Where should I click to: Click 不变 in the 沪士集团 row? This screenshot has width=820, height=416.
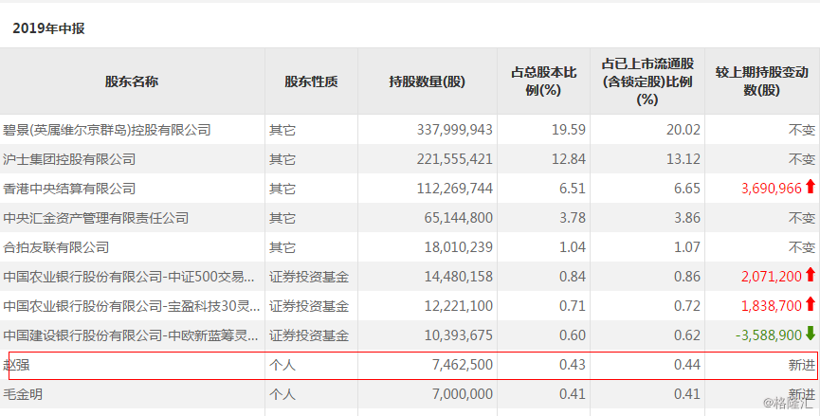(x=802, y=159)
